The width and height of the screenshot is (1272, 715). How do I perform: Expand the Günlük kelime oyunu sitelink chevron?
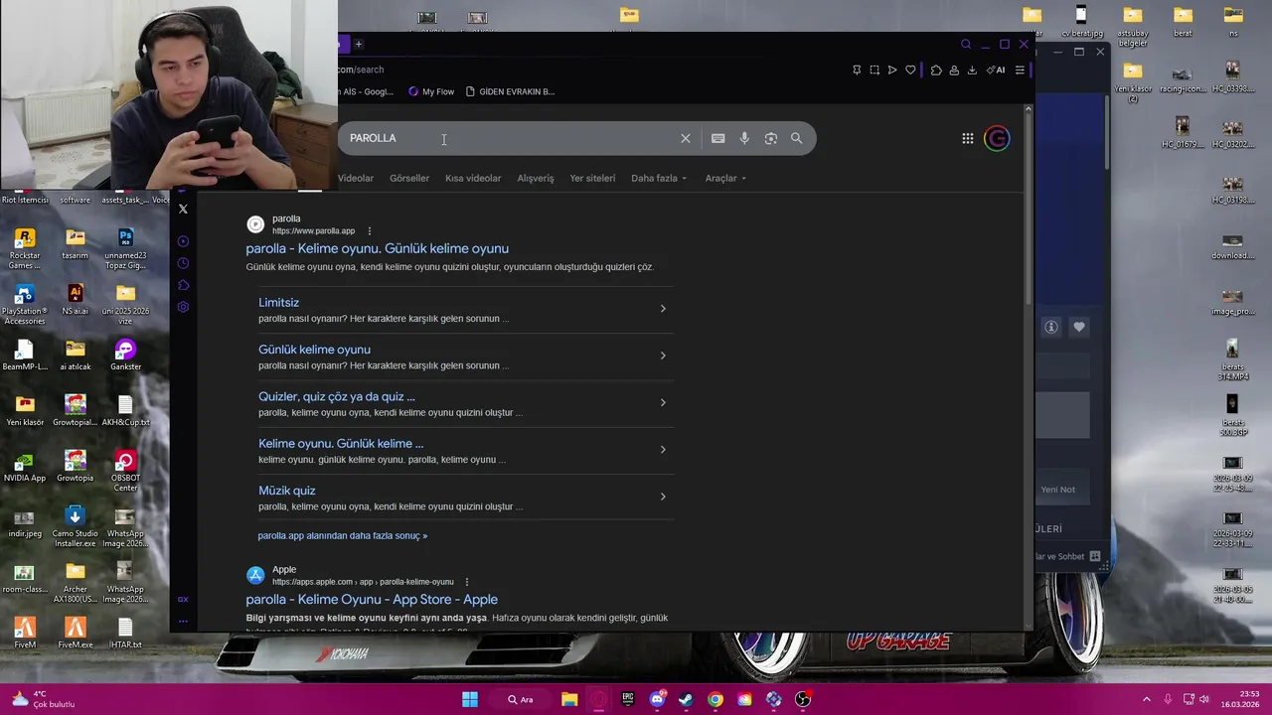pyautogui.click(x=663, y=356)
